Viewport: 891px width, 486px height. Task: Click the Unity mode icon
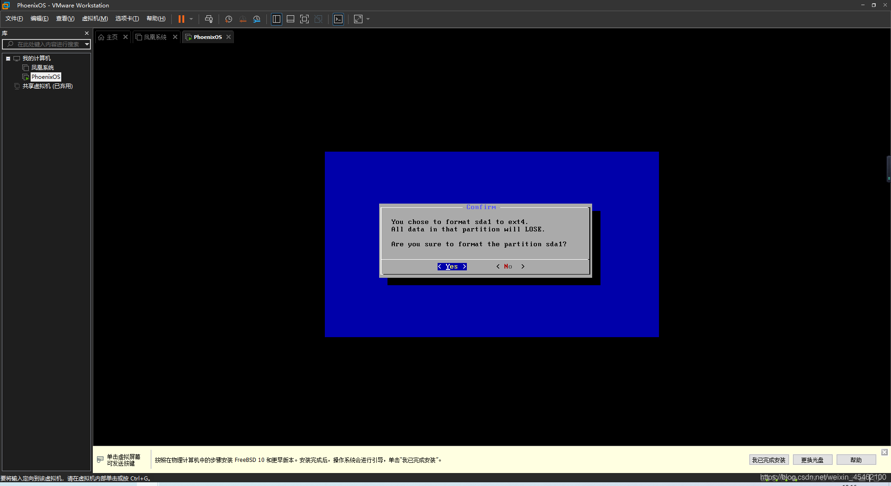pyautogui.click(x=318, y=19)
